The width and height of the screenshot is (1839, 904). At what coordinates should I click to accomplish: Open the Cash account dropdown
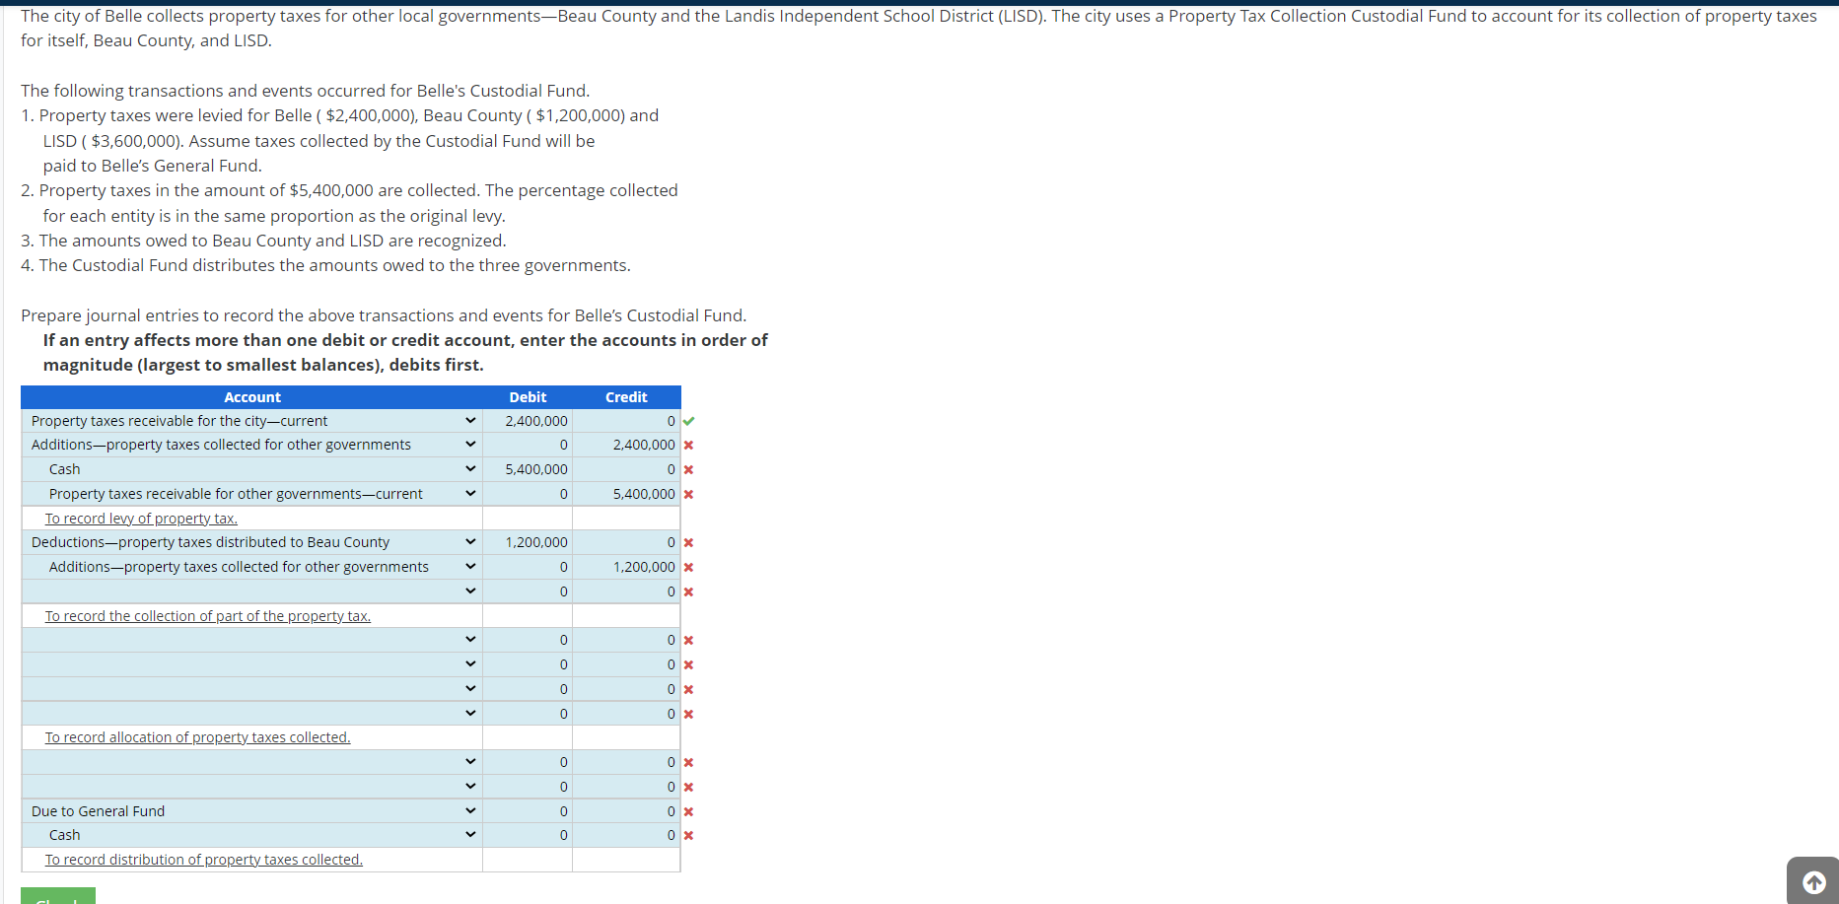[469, 468]
